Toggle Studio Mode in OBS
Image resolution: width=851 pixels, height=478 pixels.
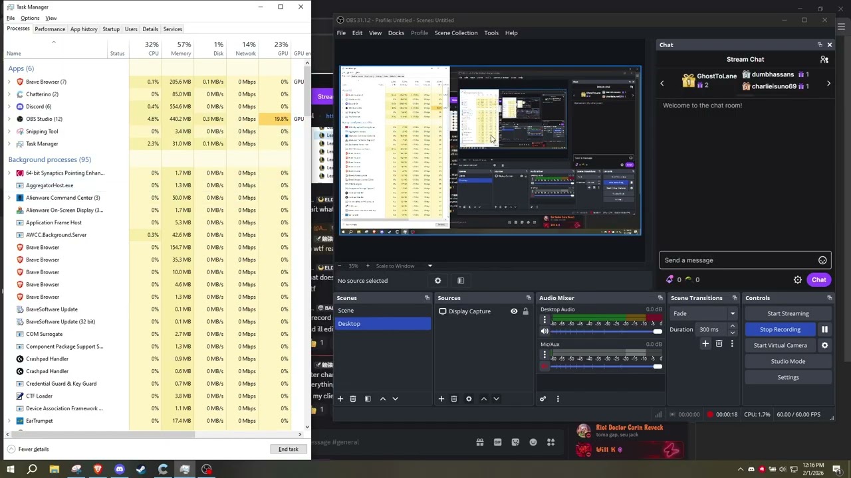coord(788,361)
